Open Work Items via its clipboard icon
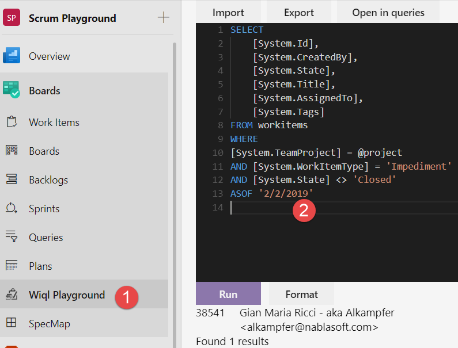The image size is (458, 348). point(12,122)
